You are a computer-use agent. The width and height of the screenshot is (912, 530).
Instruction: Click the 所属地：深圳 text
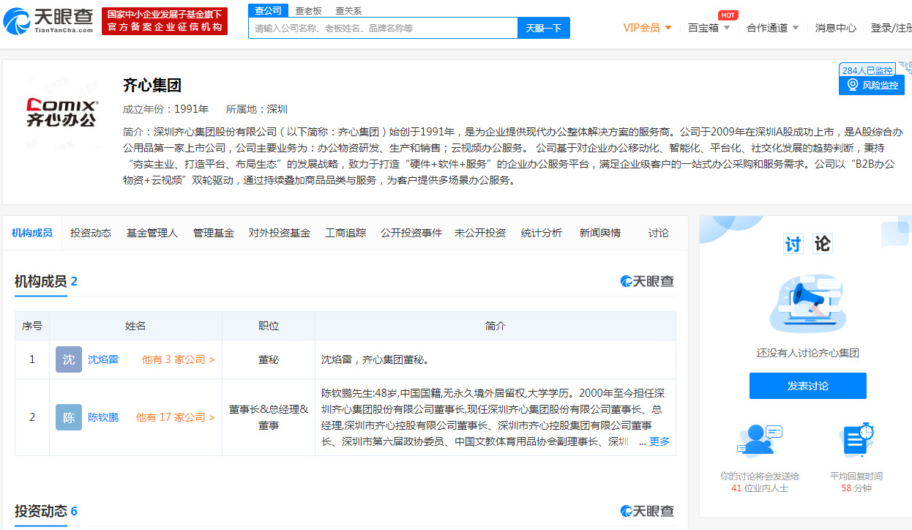257,109
